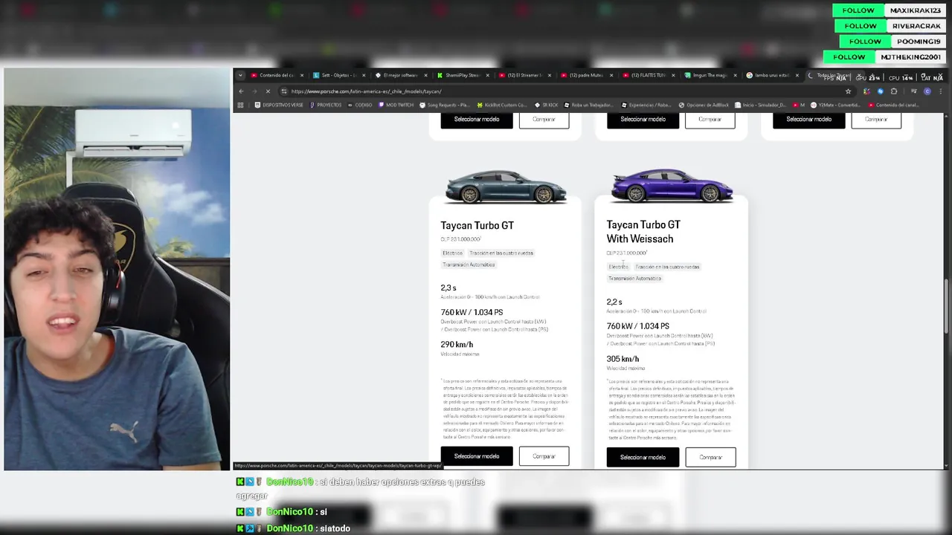This screenshot has width=952, height=535.
Task: Bookmark this page with the star icon
Action: 848,91
